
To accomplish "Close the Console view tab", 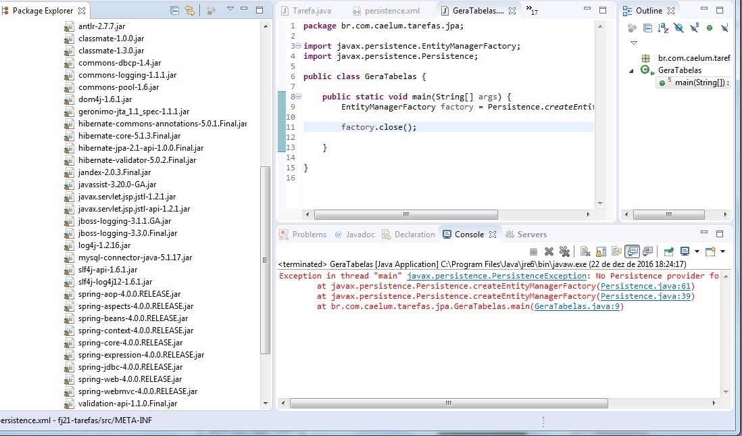I will pyautogui.click(x=493, y=235).
